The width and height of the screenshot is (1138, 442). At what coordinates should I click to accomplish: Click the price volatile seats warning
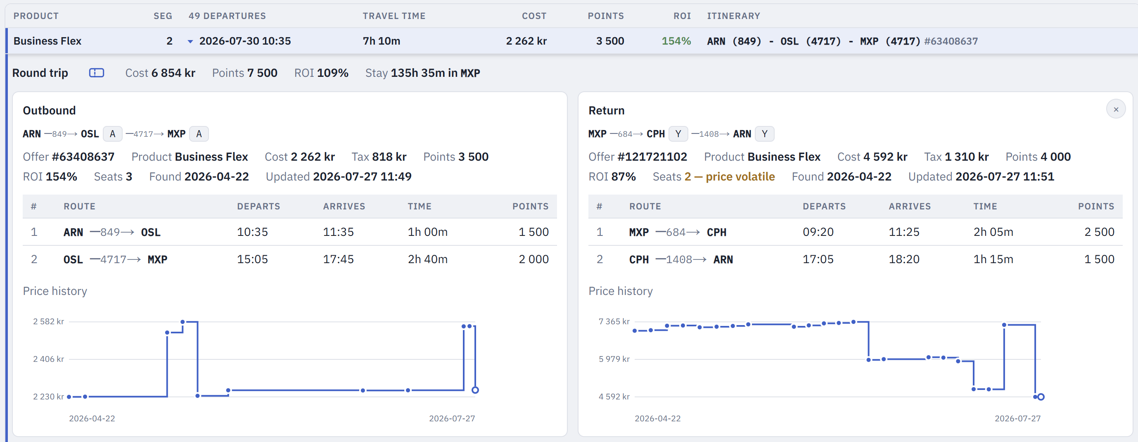[x=729, y=177]
